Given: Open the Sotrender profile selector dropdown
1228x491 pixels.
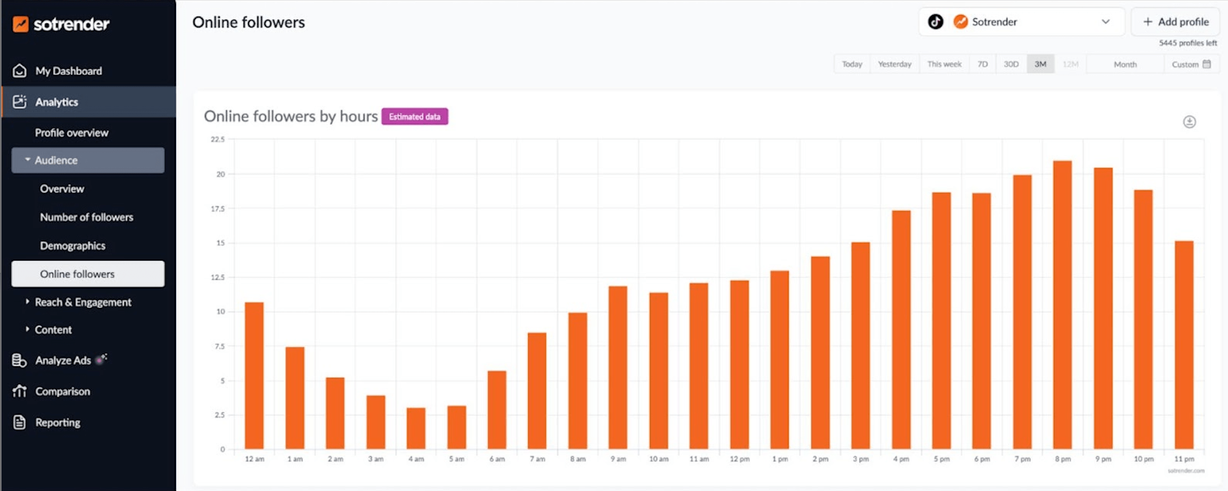Looking at the screenshot, I should coord(1106,22).
